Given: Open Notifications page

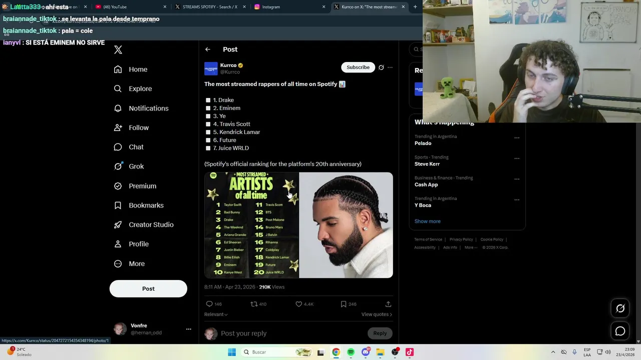Looking at the screenshot, I should [141, 108].
